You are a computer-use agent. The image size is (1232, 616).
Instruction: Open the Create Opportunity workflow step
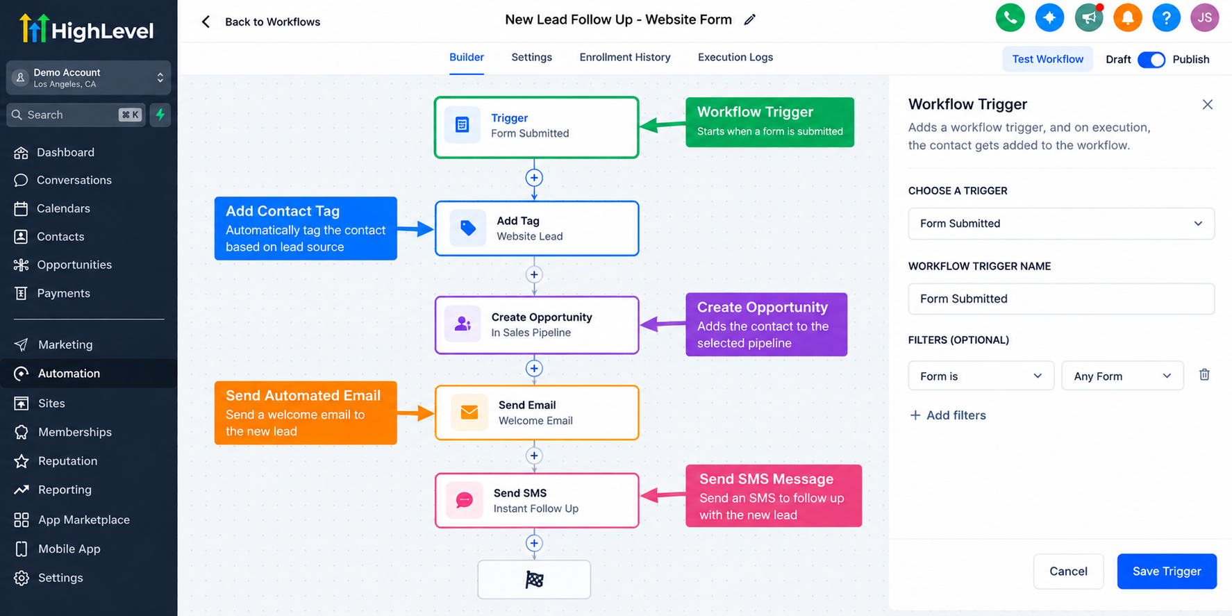point(536,325)
